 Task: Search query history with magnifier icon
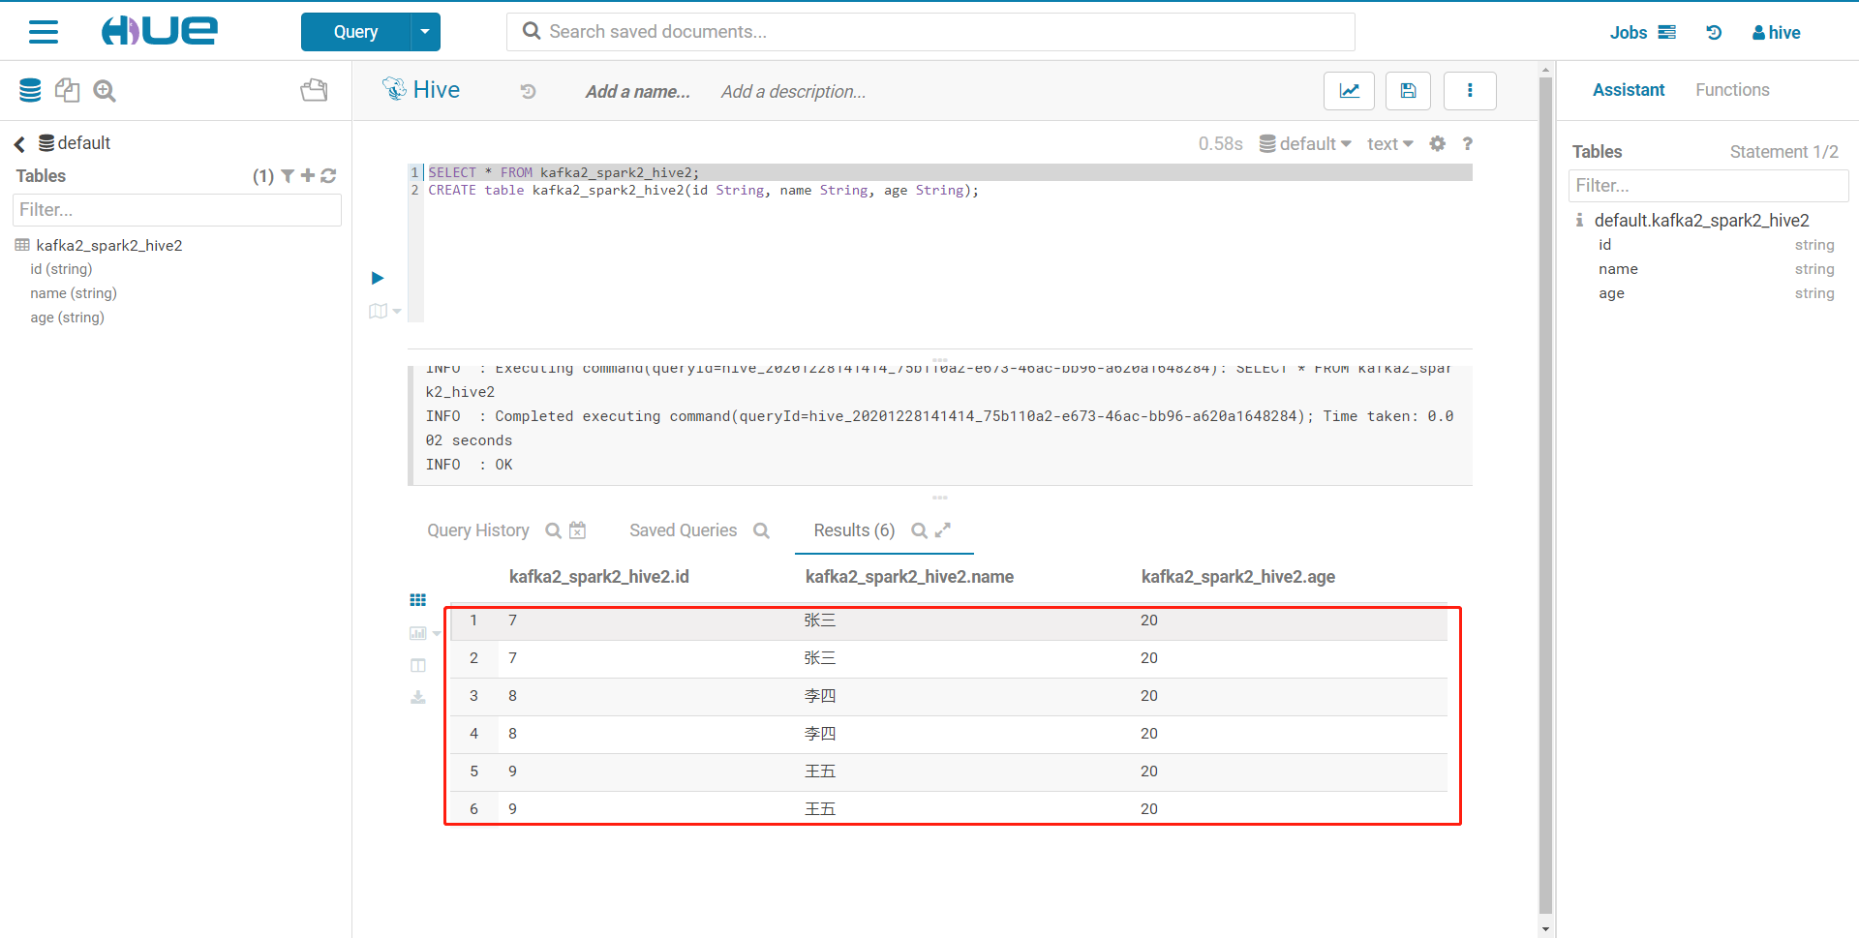tap(553, 530)
